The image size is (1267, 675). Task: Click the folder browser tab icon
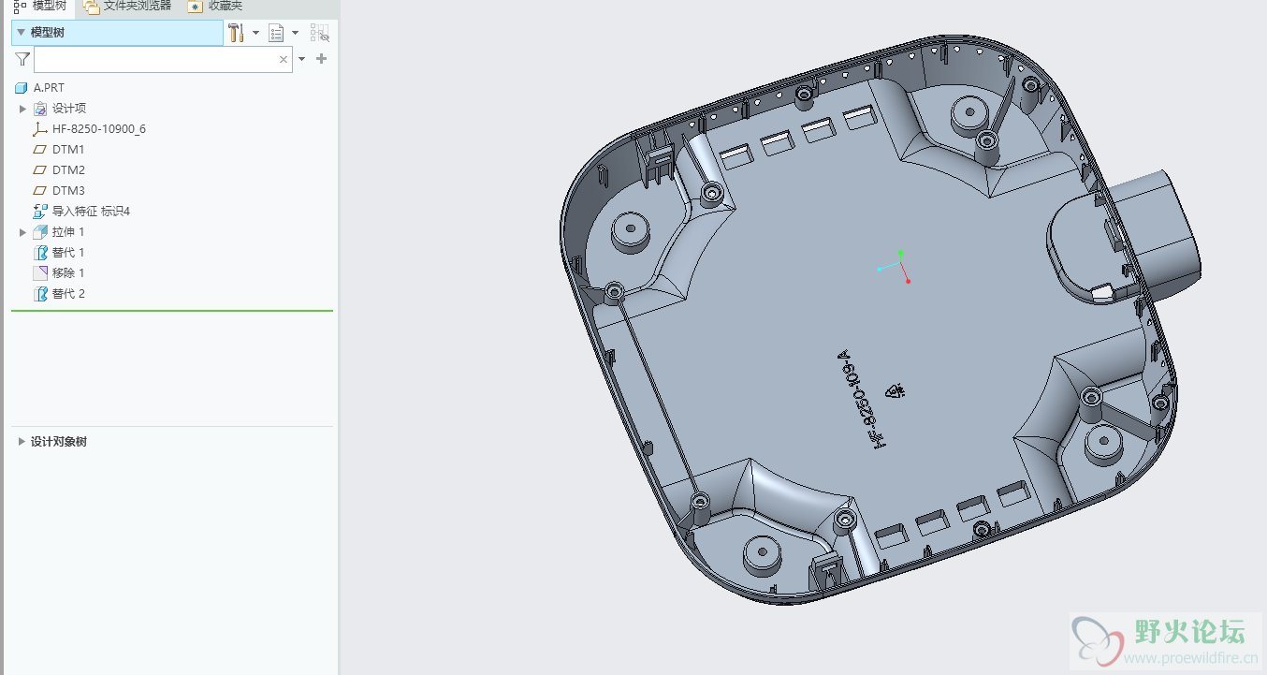point(91,7)
